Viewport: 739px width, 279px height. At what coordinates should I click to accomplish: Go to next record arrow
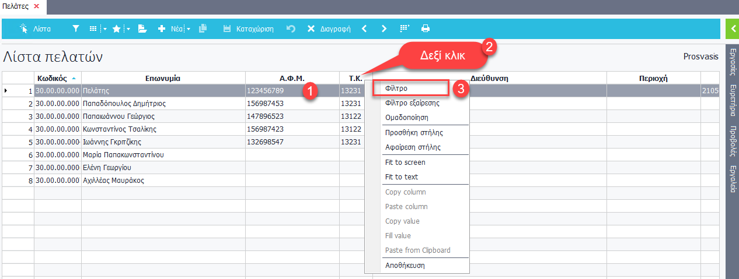384,29
